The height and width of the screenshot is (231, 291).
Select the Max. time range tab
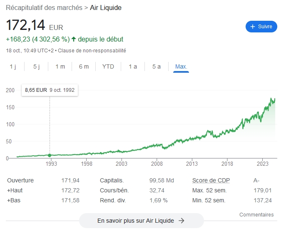tap(181, 66)
